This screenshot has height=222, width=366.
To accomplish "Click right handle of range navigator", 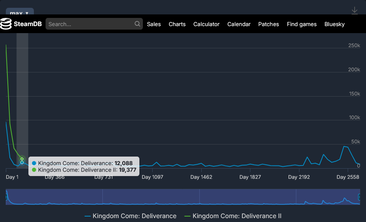I will coord(359,197).
